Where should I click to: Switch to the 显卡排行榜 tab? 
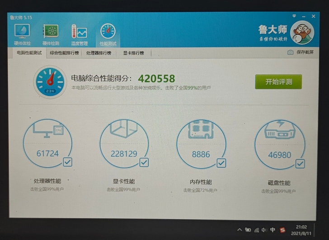[133, 53]
